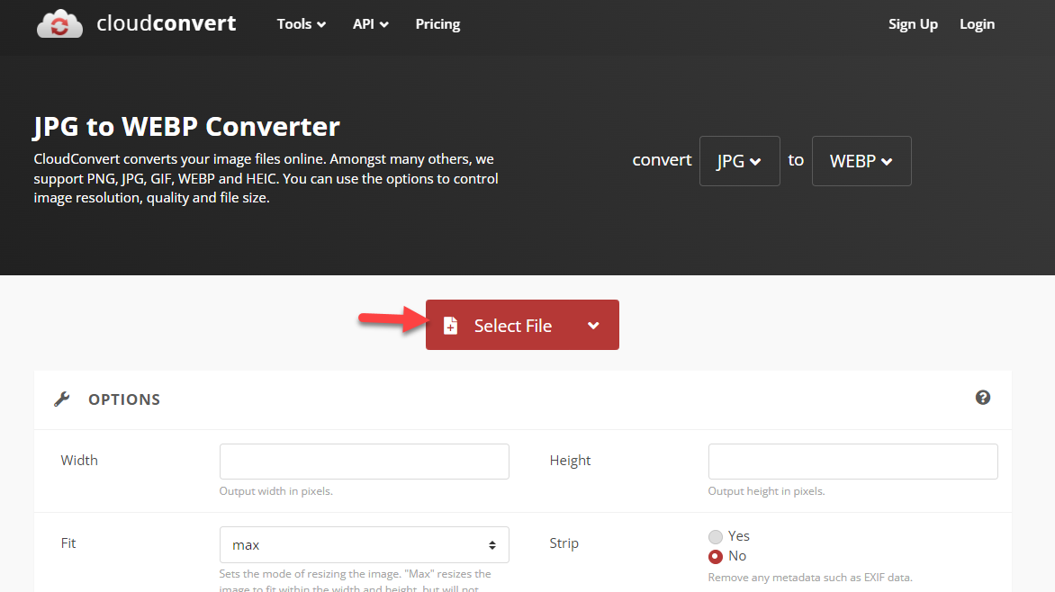The image size is (1055, 592).
Task: Click the wrench Options icon
Action: [62, 399]
